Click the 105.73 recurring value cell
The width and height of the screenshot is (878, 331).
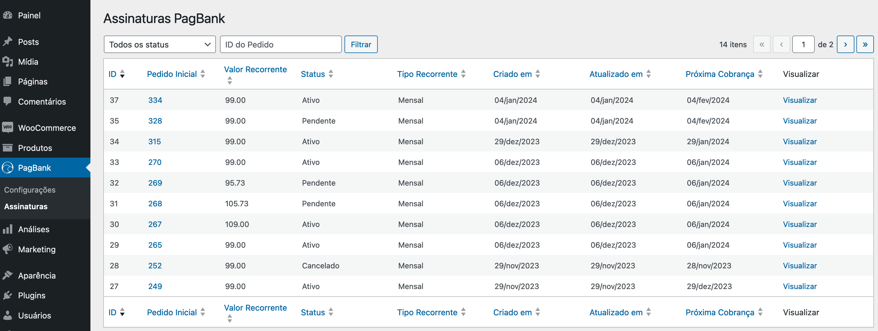pos(237,204)
